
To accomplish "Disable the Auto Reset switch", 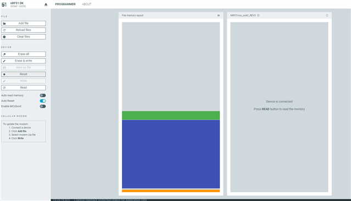I will click(x=43, y=101).
